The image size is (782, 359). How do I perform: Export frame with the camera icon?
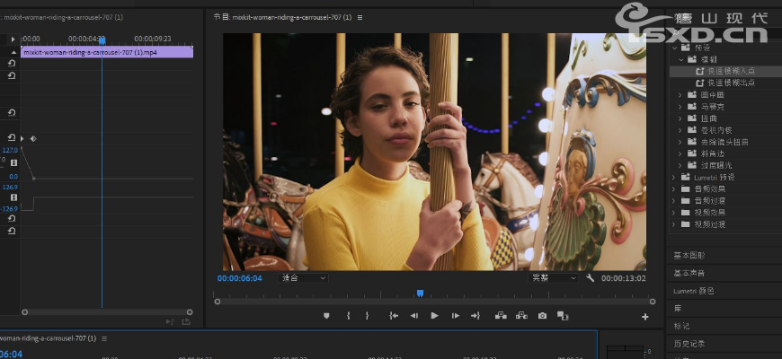(542, 316)
